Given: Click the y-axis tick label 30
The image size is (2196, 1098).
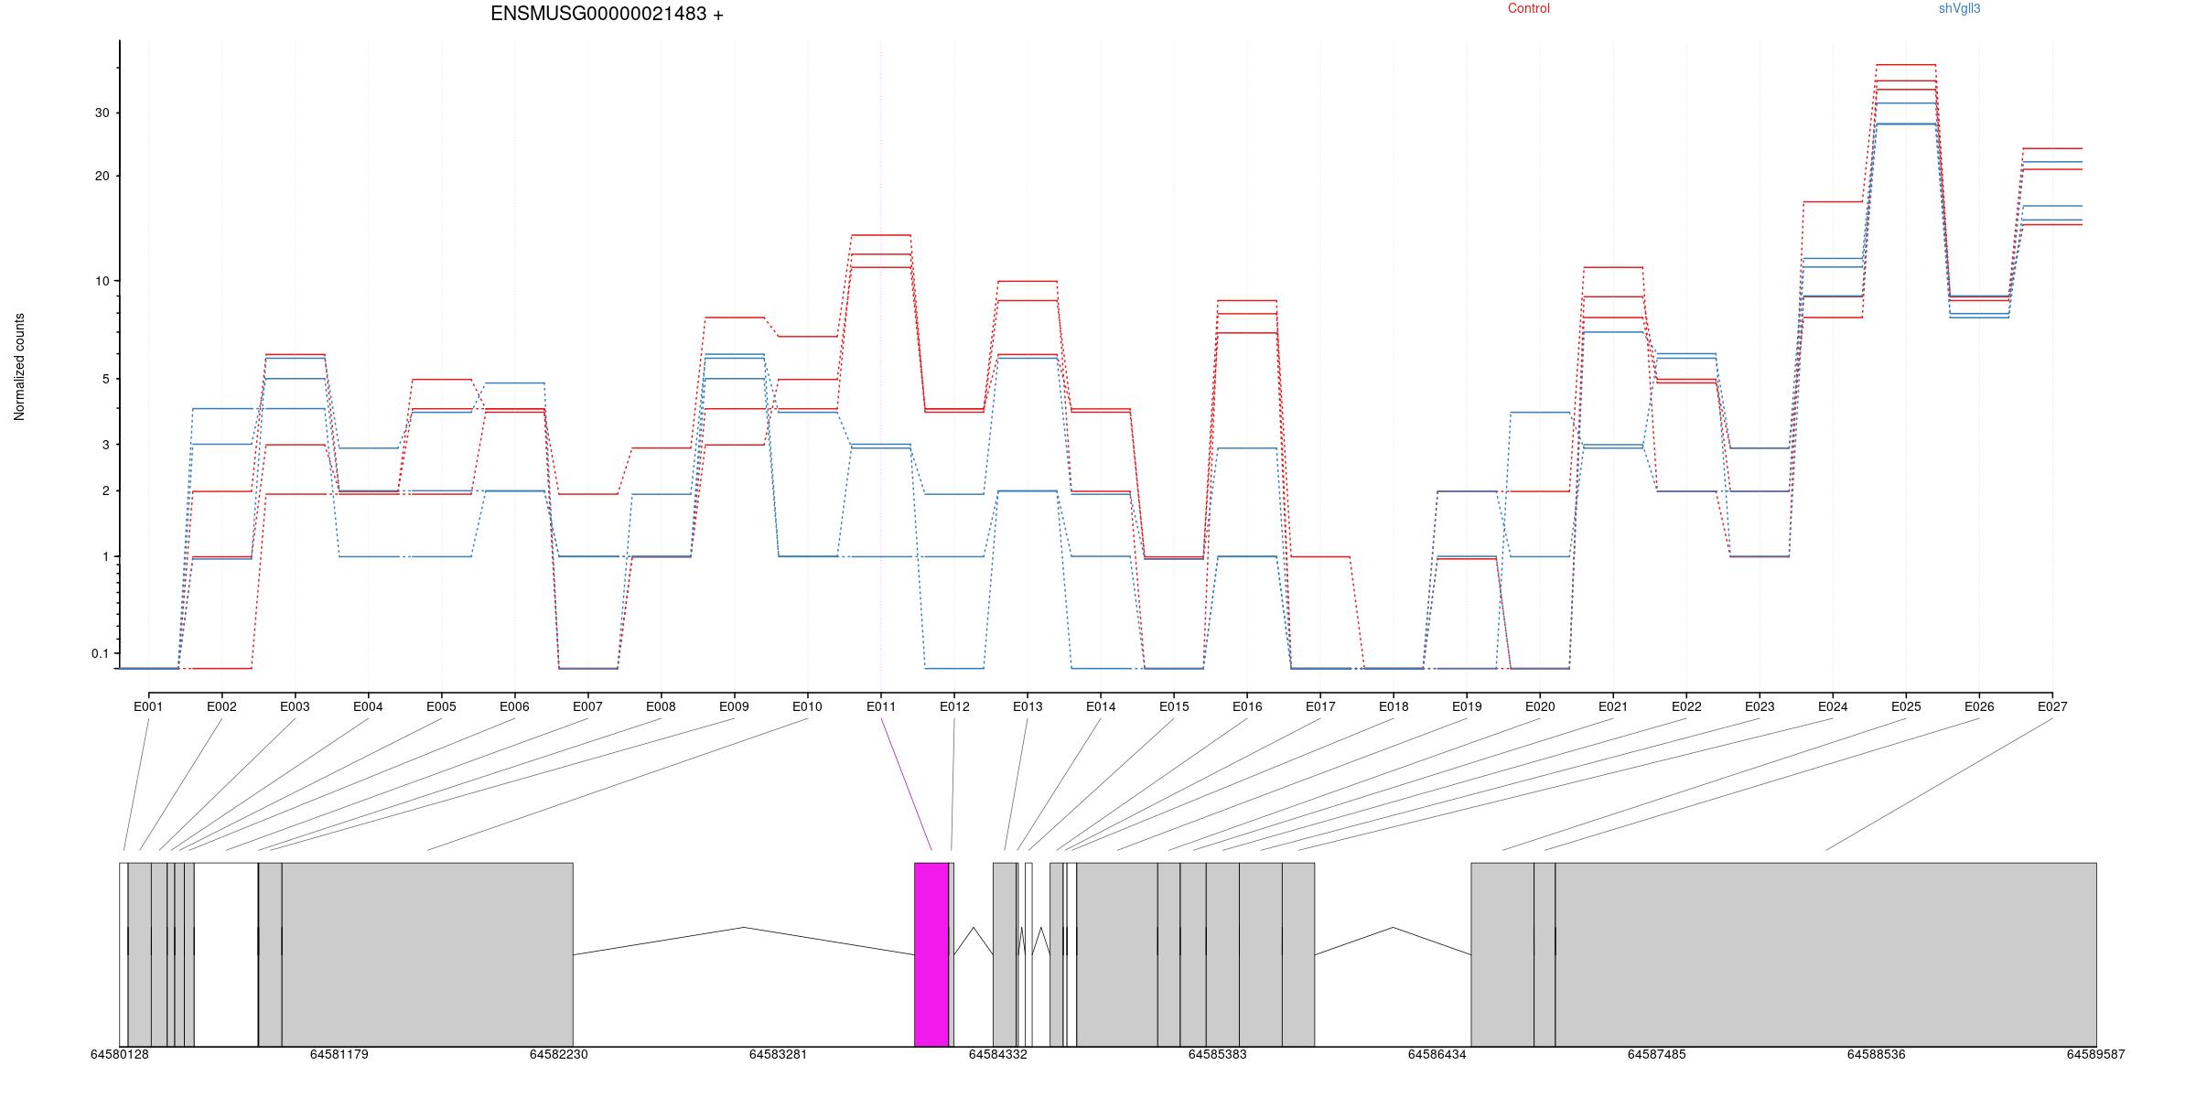Looking at the screenshot, I should 102,113.
